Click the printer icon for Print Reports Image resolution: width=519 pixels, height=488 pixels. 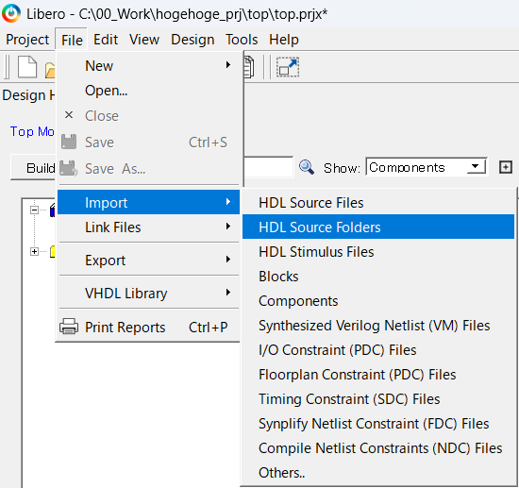point(69,327)
